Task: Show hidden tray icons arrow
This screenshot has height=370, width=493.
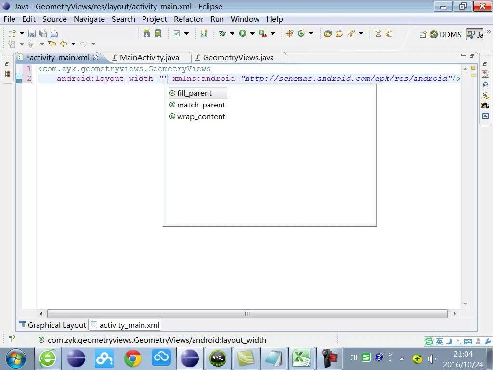Action: click(402, 358)
